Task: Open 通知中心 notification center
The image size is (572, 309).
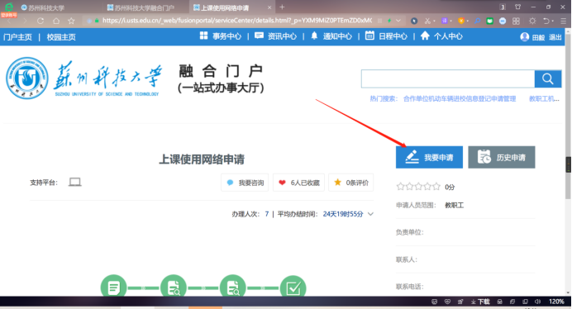Action: click(331, 36)
